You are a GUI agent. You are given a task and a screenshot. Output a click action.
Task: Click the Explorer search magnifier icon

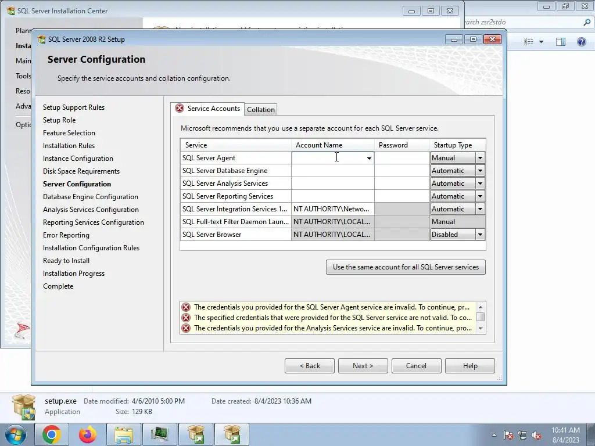pyautogui.click(x=587, y=22)
